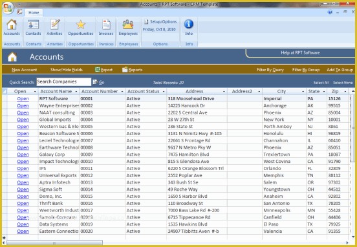Screen dimensions: 357x247
Task: Click the cell '318 Moosehead Drive'
Action: pos(197,99)
